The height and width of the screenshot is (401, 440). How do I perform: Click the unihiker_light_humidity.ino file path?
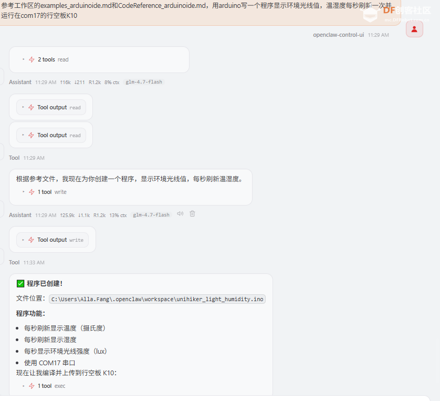156,299
